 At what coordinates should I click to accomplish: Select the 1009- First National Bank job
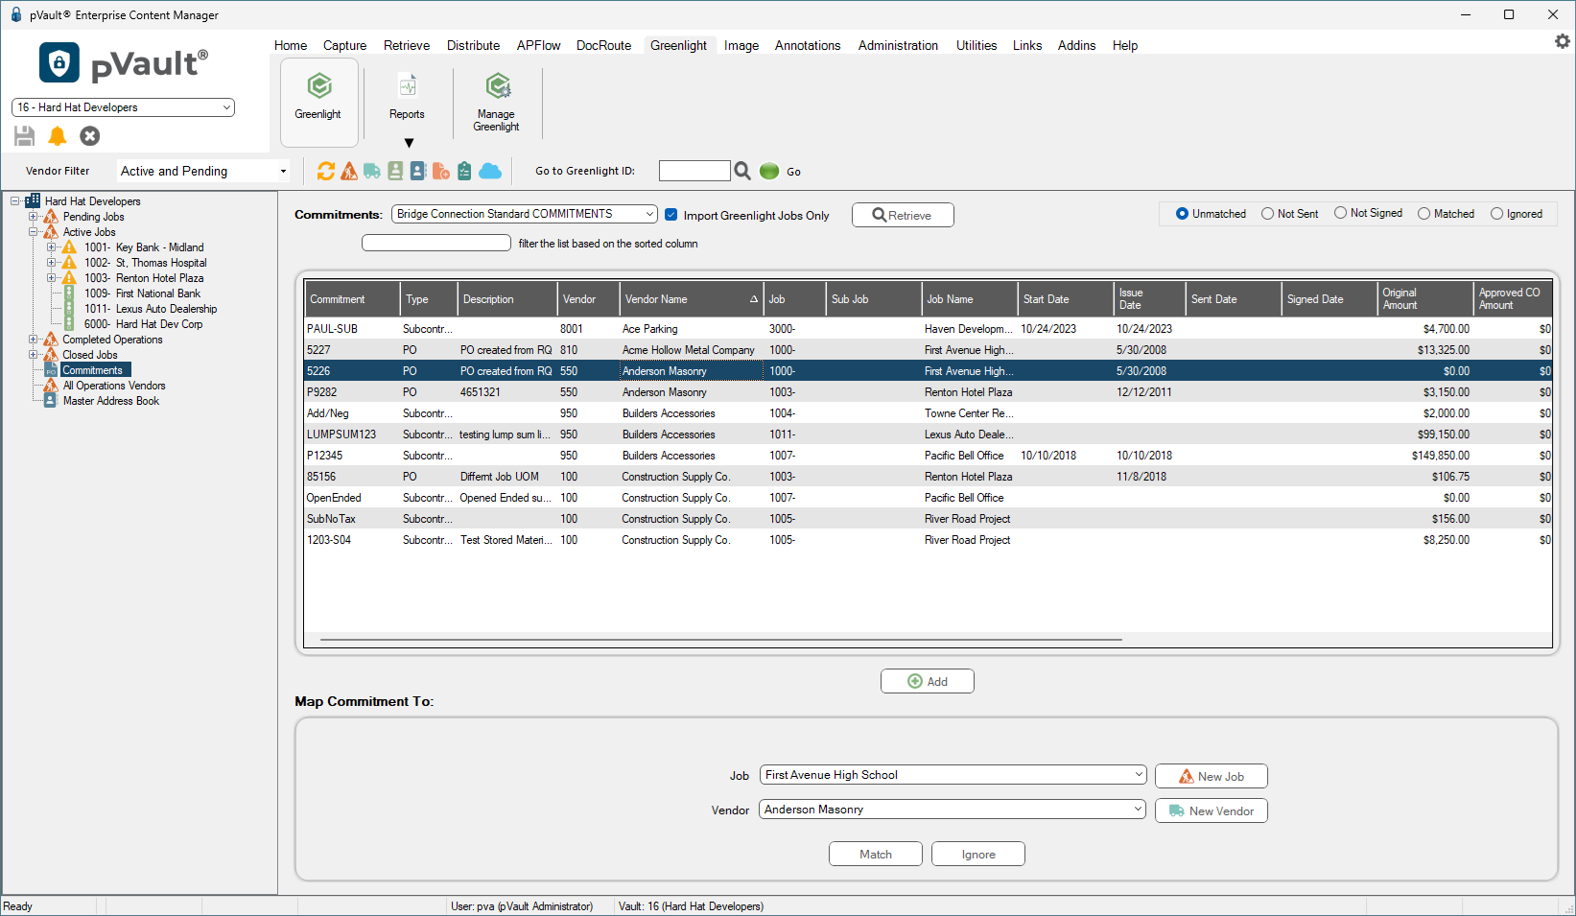(142, 294)
